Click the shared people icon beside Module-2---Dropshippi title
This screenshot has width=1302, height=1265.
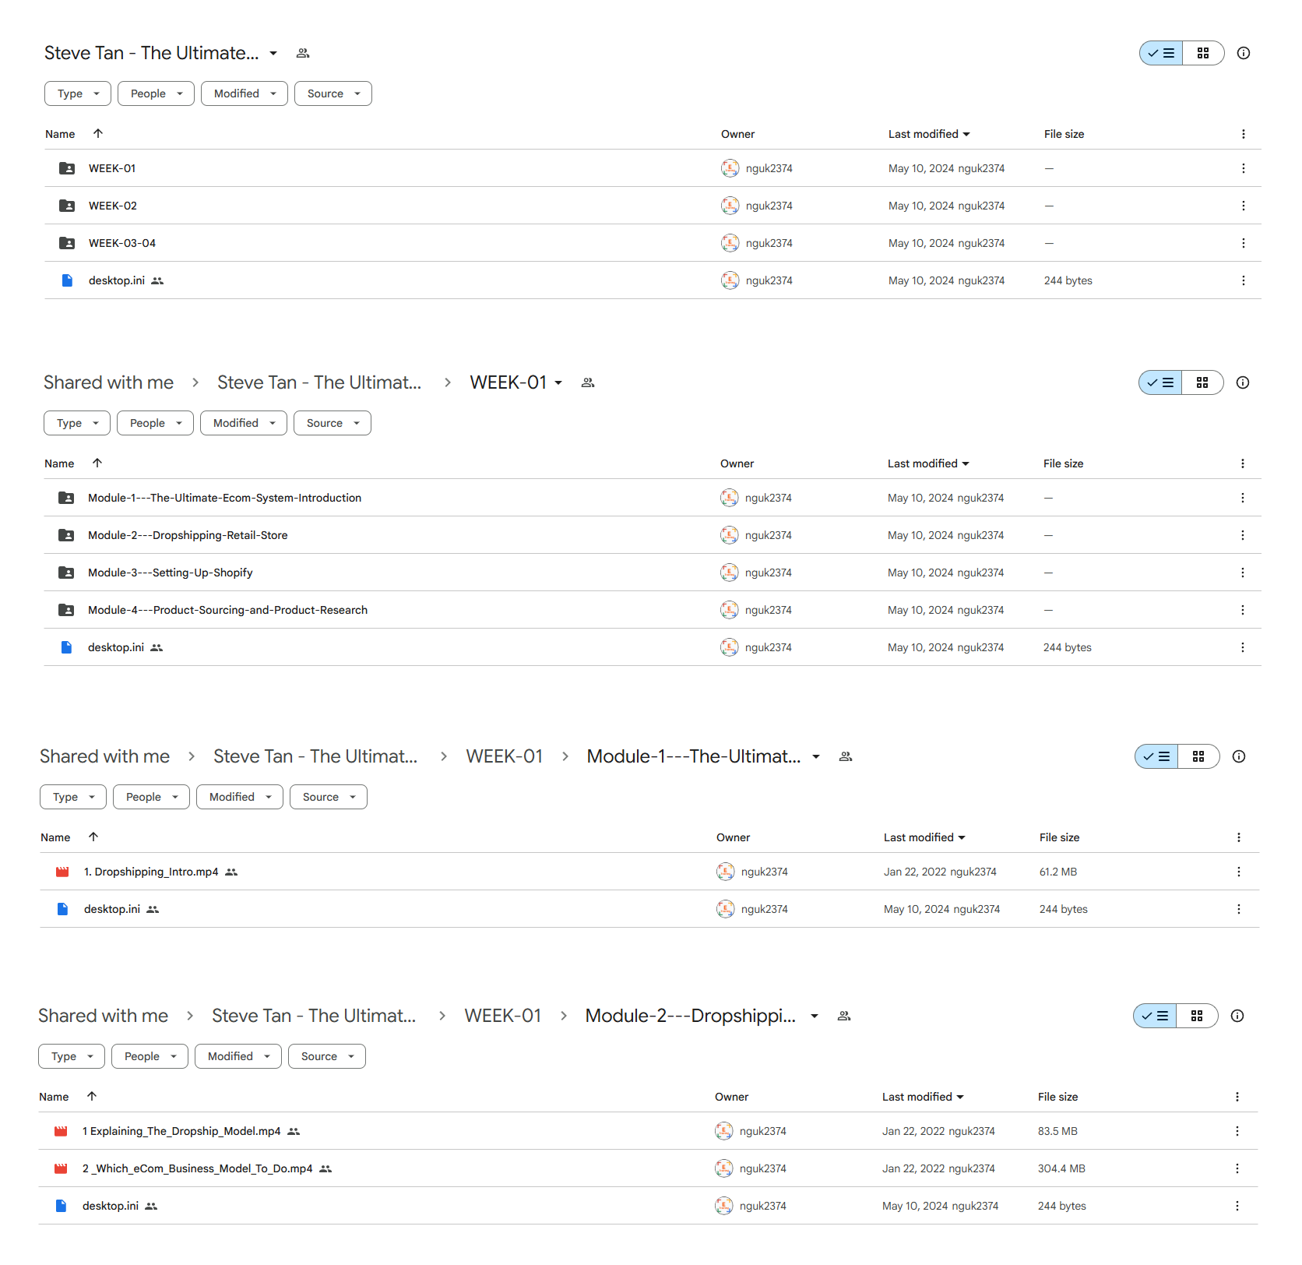(844, 1016)
